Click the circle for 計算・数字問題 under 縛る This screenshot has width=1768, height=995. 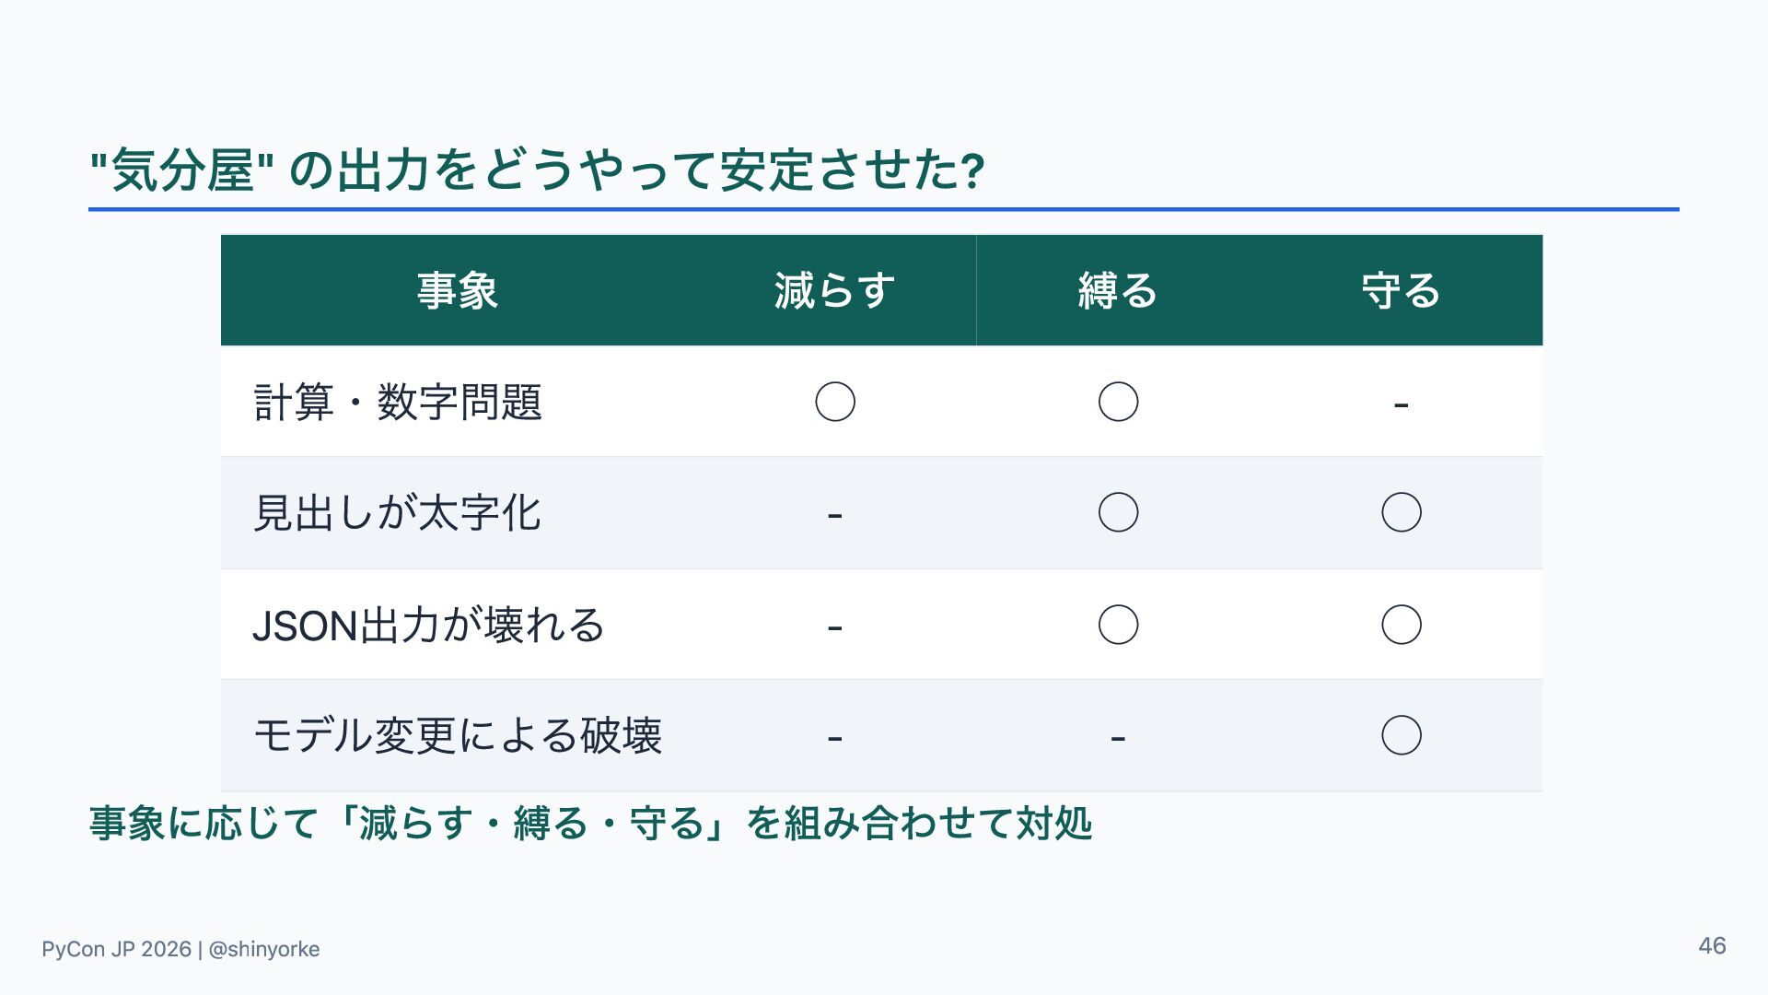pyautogui.click(x=1118, y=402)
